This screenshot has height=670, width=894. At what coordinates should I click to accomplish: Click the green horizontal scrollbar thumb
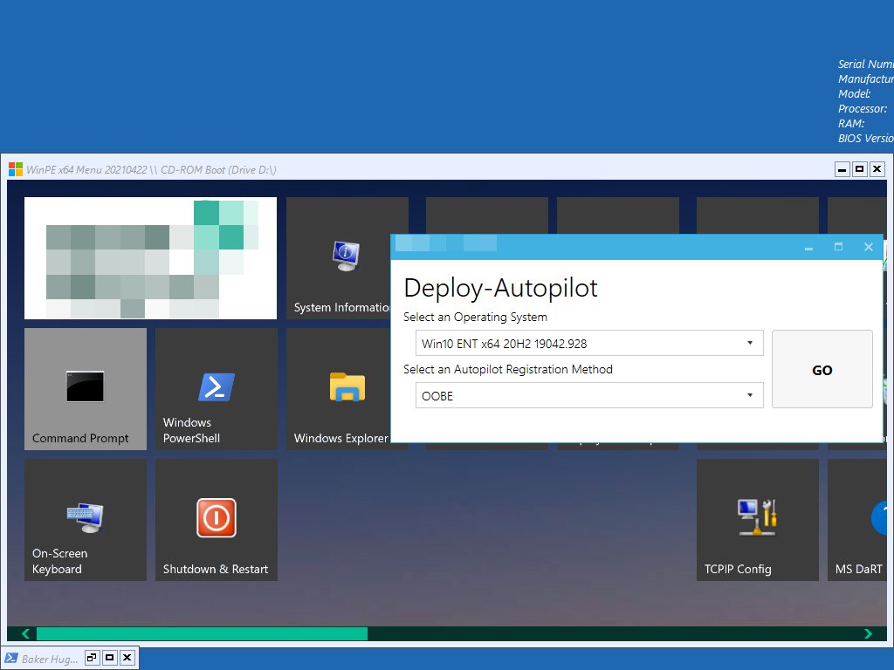click(202, 633)
